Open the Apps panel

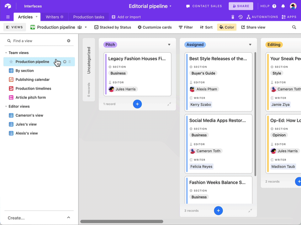(x=289, y=17)
